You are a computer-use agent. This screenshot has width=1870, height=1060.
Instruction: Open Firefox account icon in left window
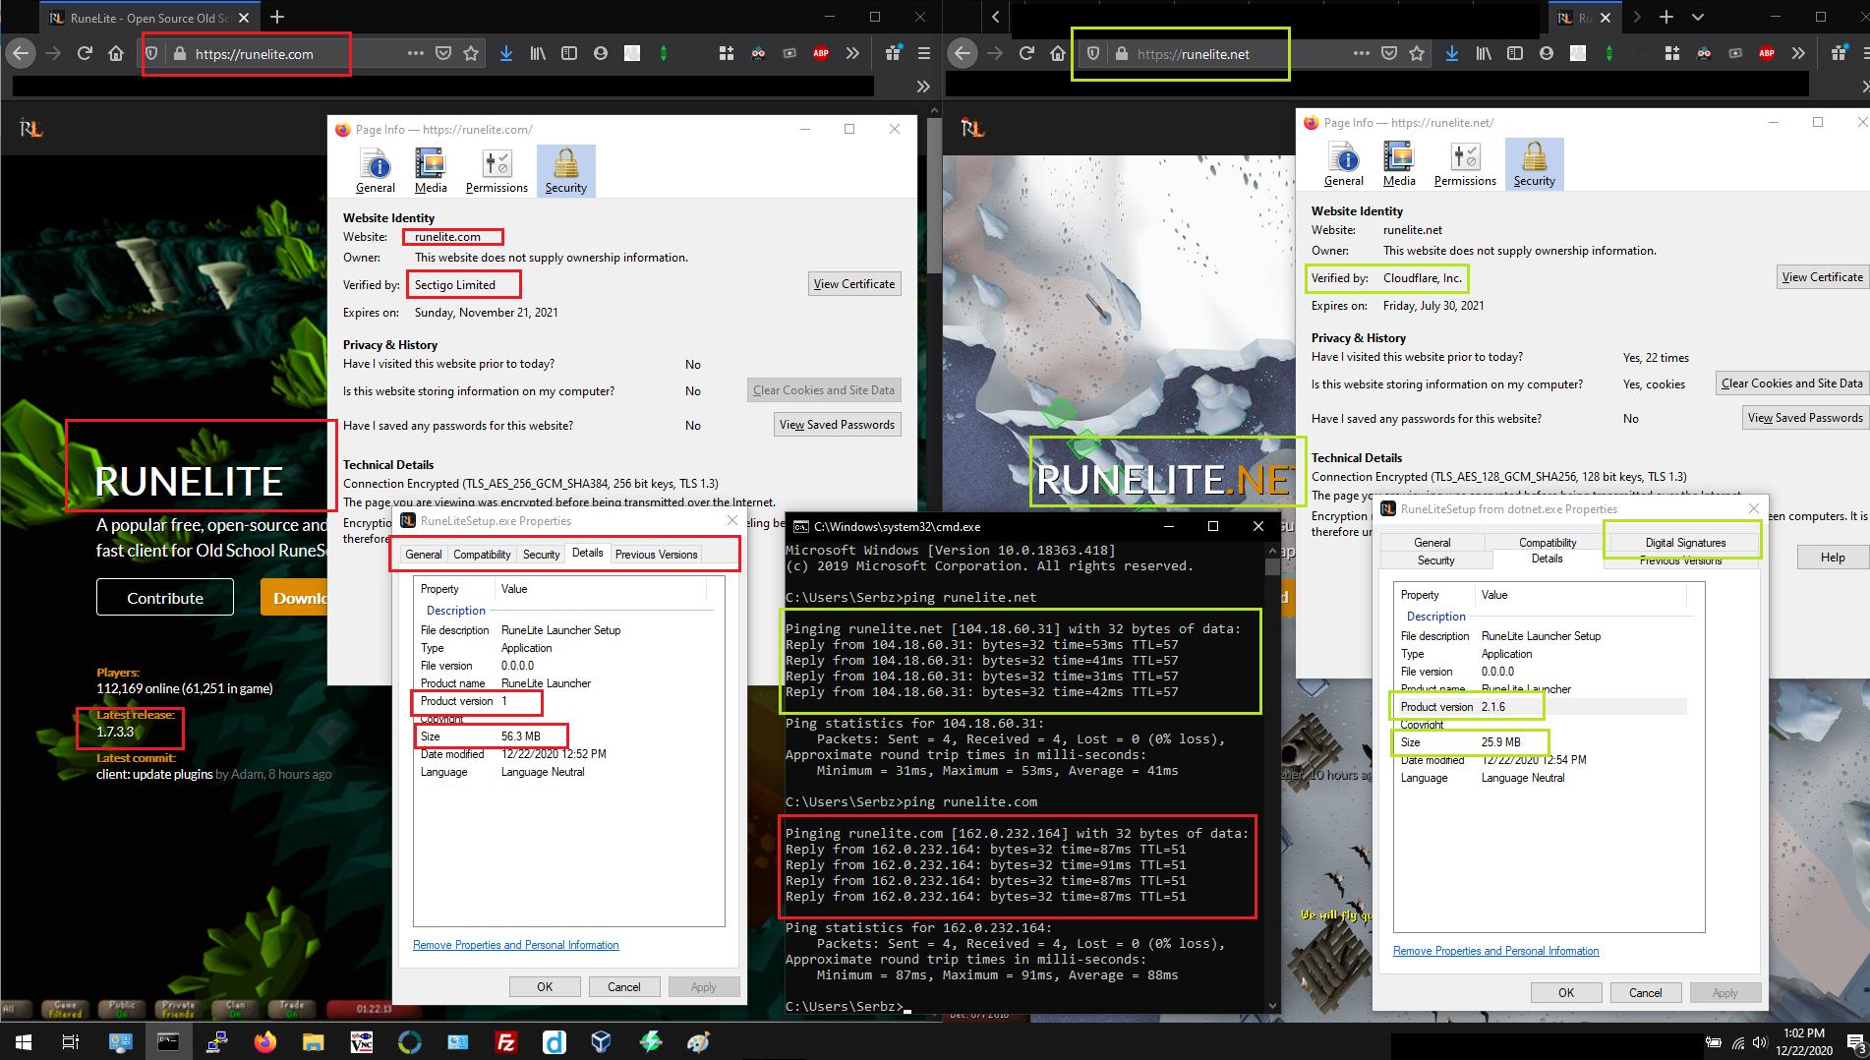click(600, 53)
